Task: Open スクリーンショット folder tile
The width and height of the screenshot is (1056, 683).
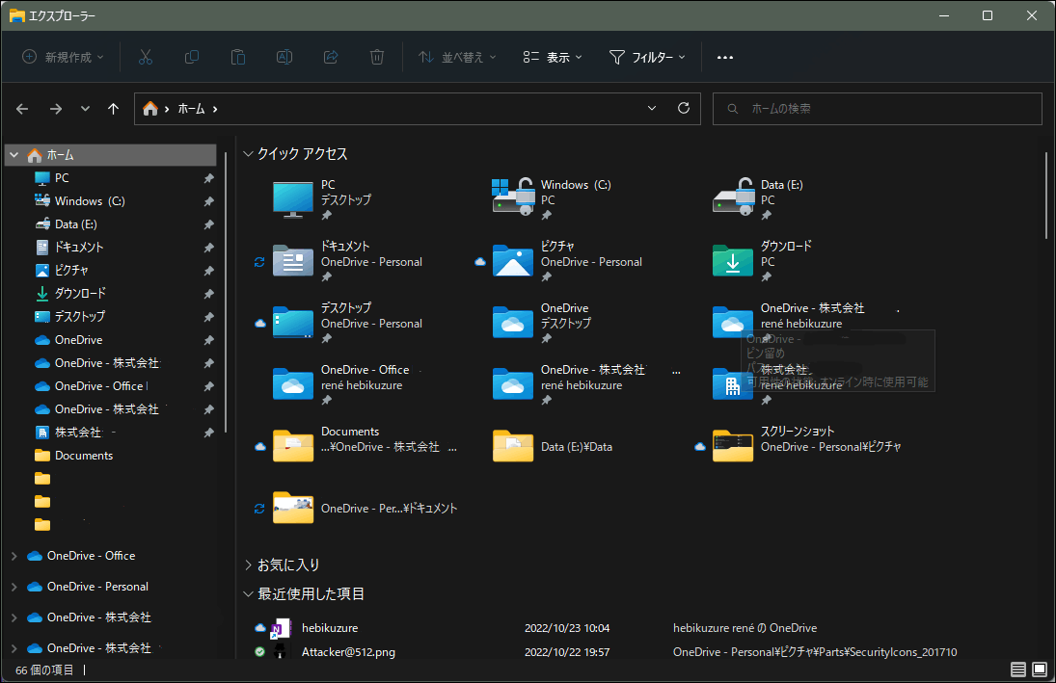Action: pyautogui.click(x=807, y=446)
